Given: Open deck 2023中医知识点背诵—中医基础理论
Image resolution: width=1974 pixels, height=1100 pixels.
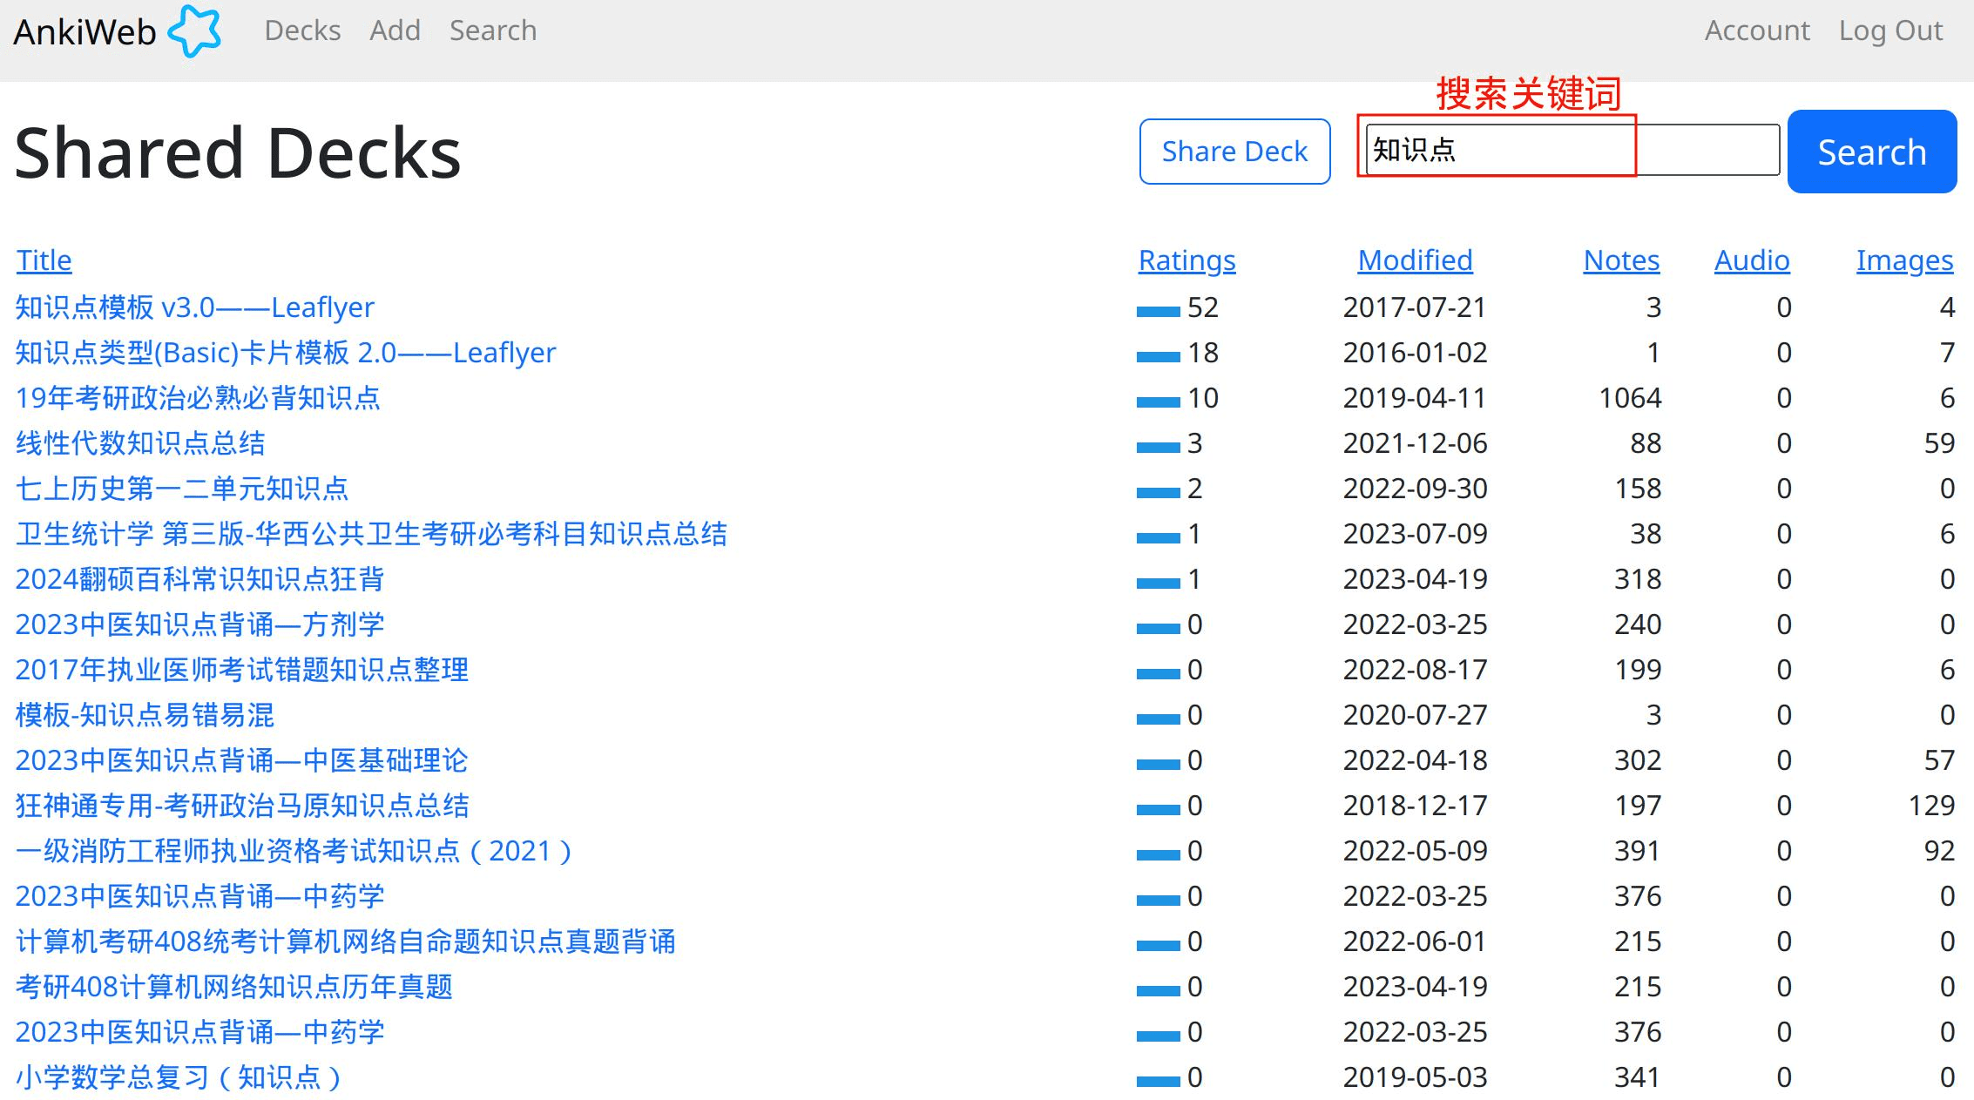Looking at the screenshot, I should [242, 760].
